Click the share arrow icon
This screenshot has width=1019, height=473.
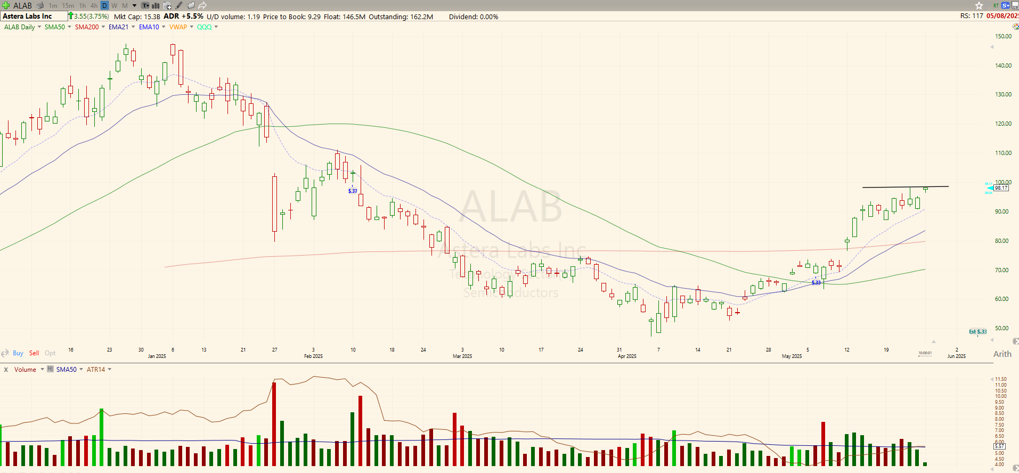point(202,5)
